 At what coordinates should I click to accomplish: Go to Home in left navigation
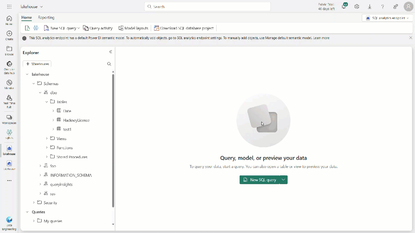pos(9,20)
